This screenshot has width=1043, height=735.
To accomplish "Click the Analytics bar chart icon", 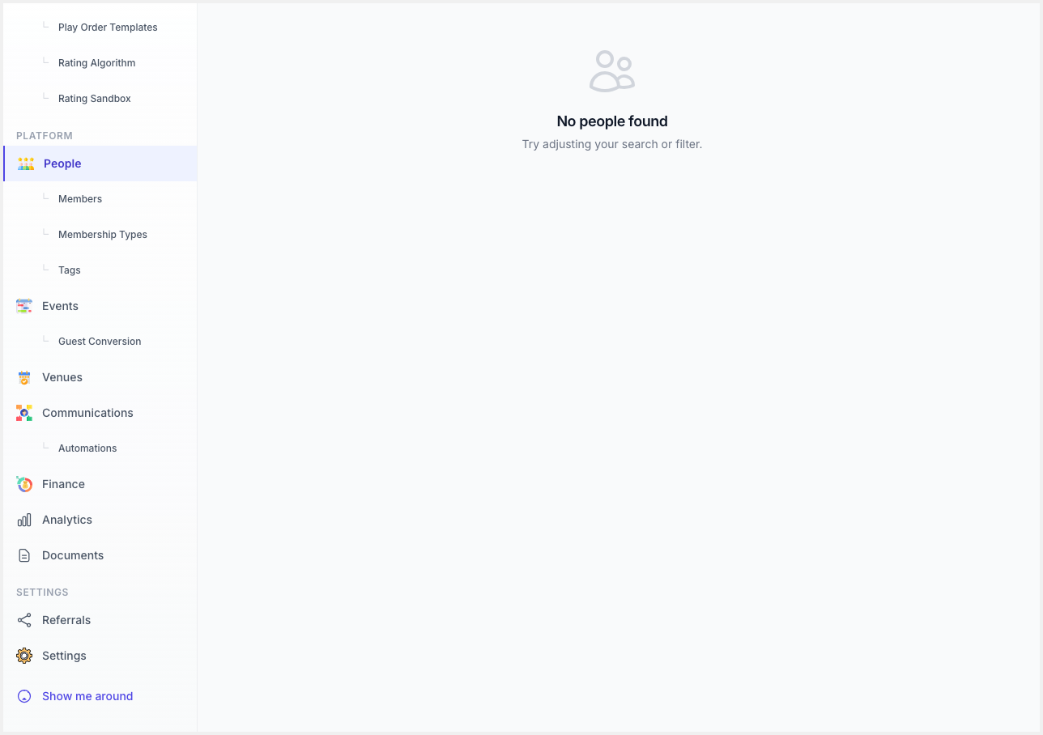I will coord(24,520).
